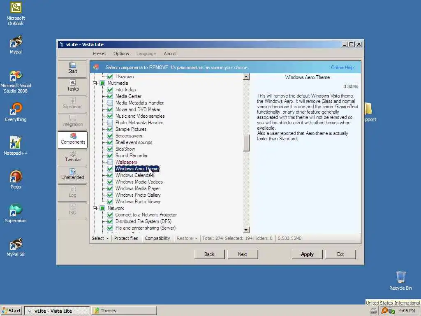Select the Components sidebar page

72,139
